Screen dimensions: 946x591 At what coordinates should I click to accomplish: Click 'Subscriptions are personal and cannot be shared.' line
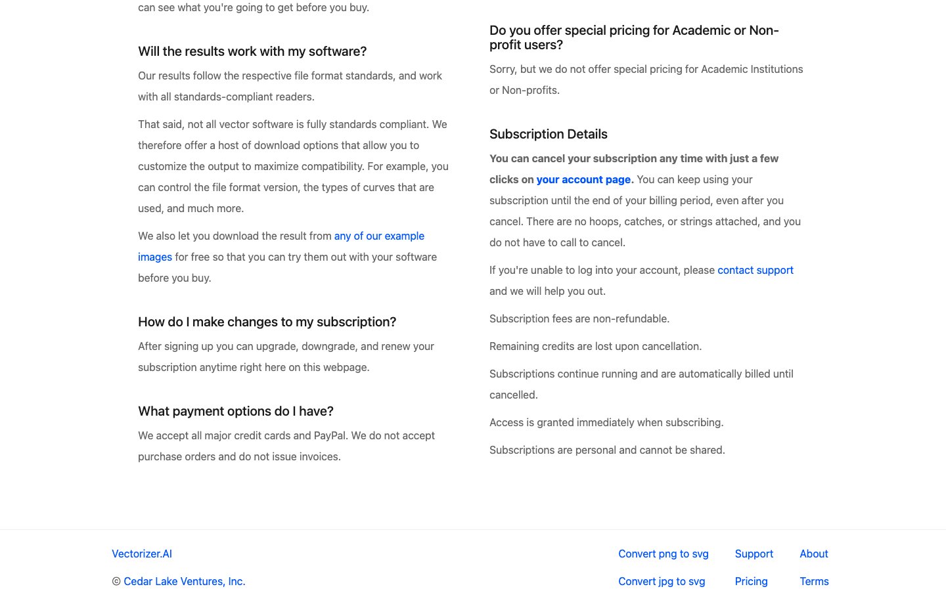coord(607,450)
